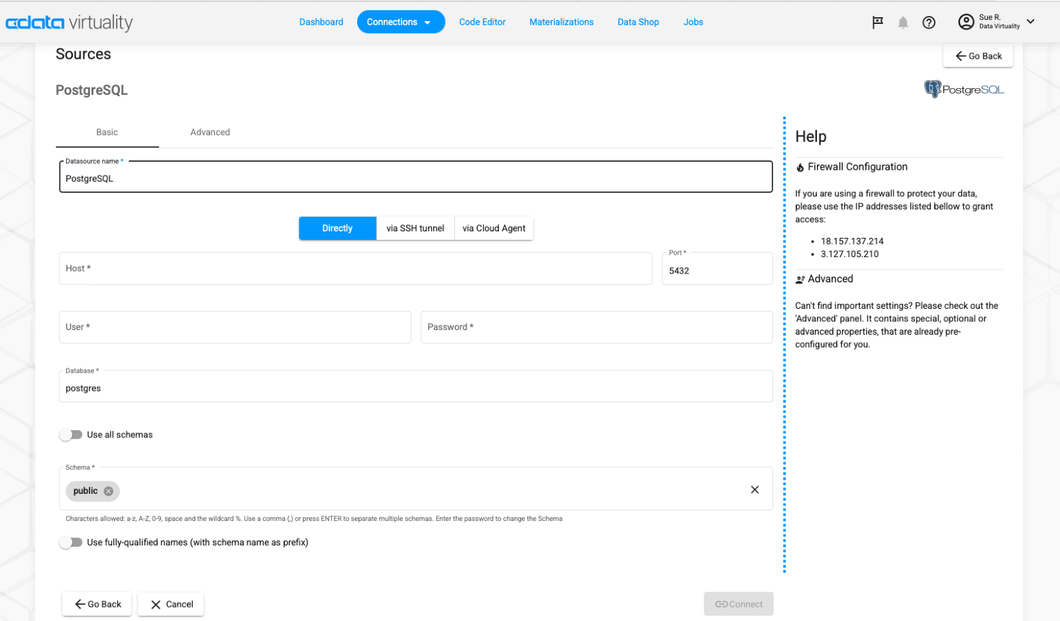Enable the 'Use all schemas' toggle
The image size is (1060, 621).
click(x=71, y=434)
